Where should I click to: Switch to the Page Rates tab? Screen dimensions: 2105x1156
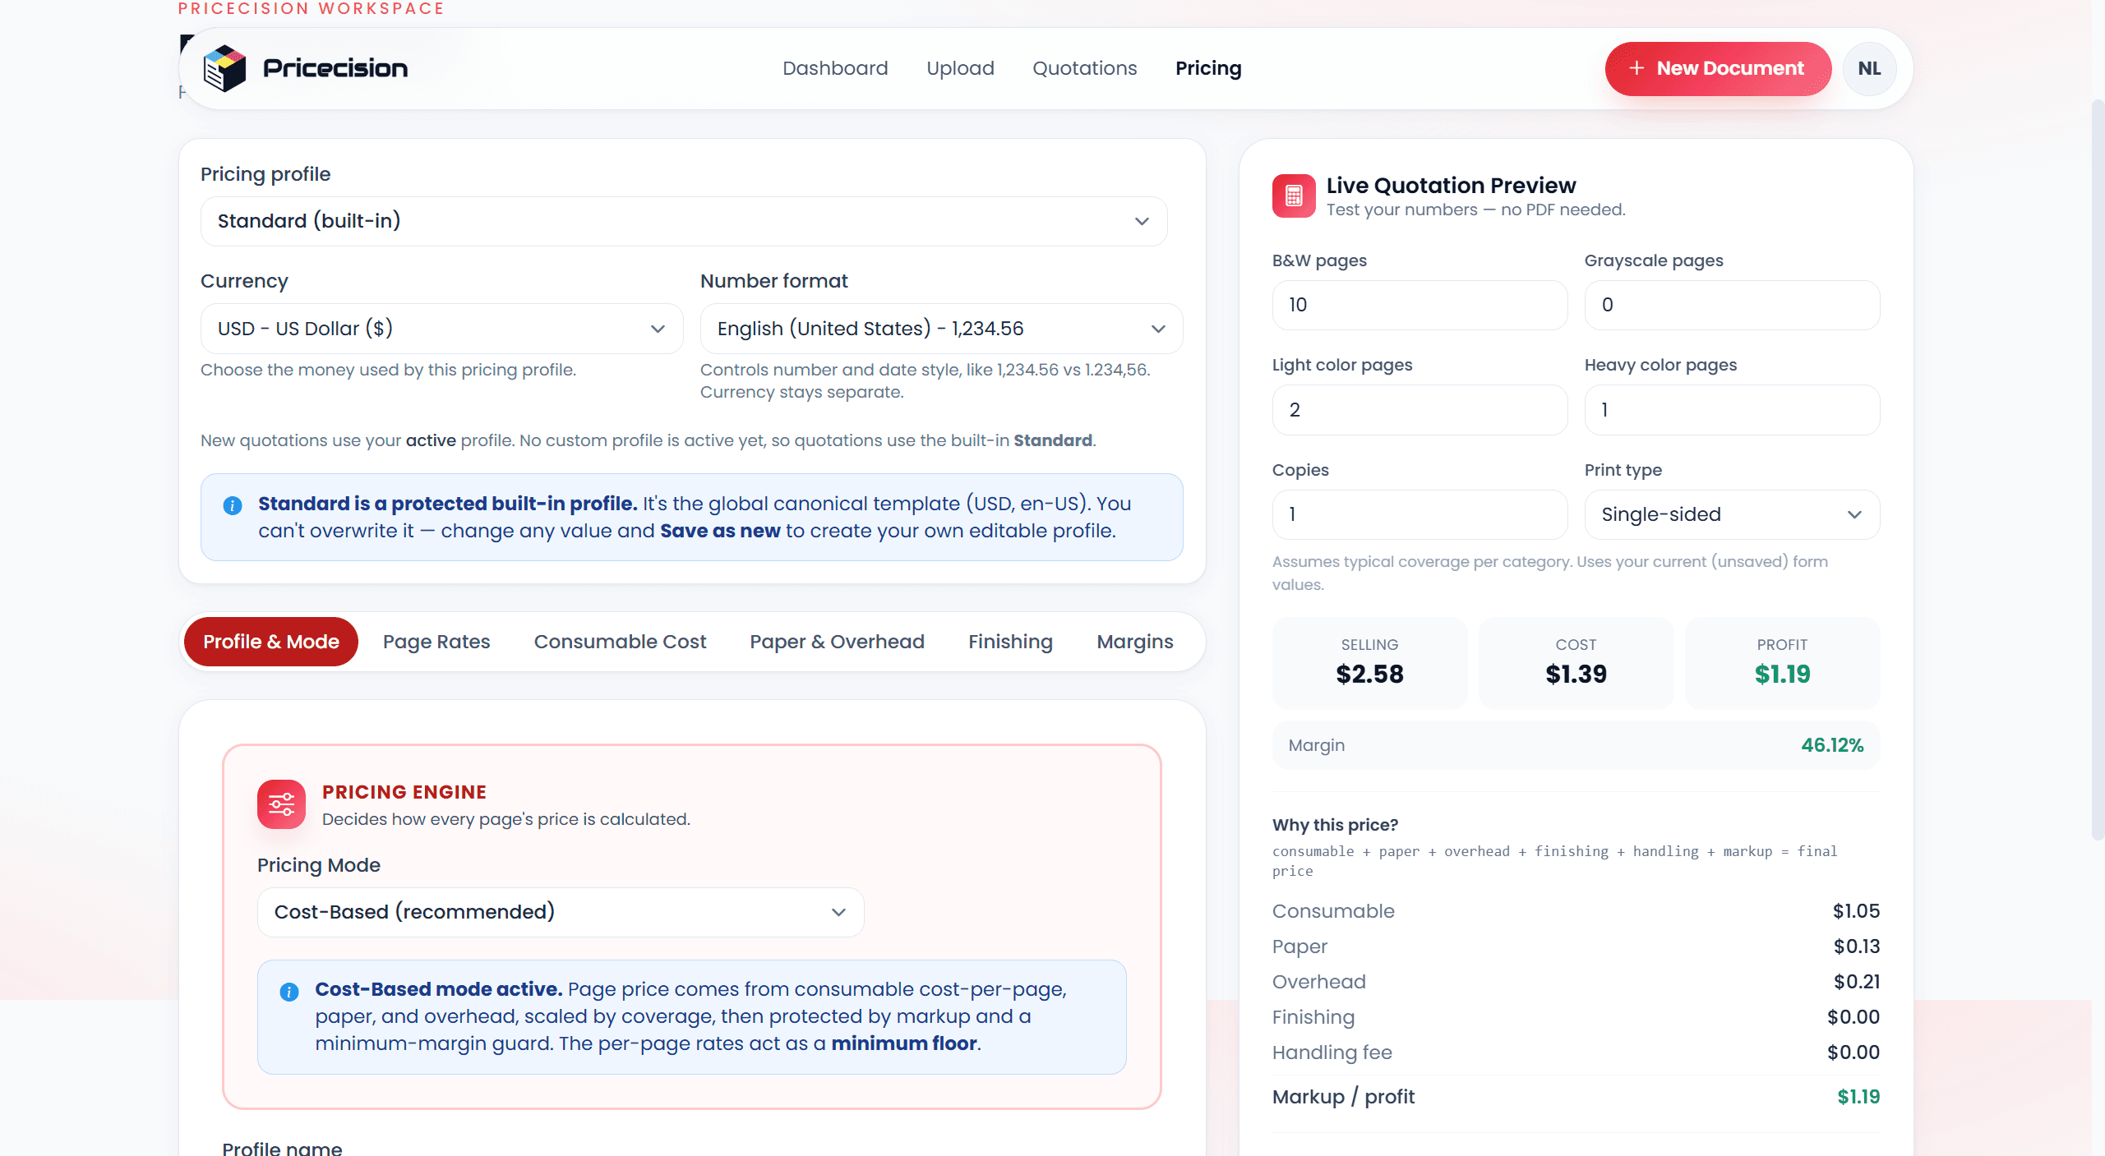436,642
